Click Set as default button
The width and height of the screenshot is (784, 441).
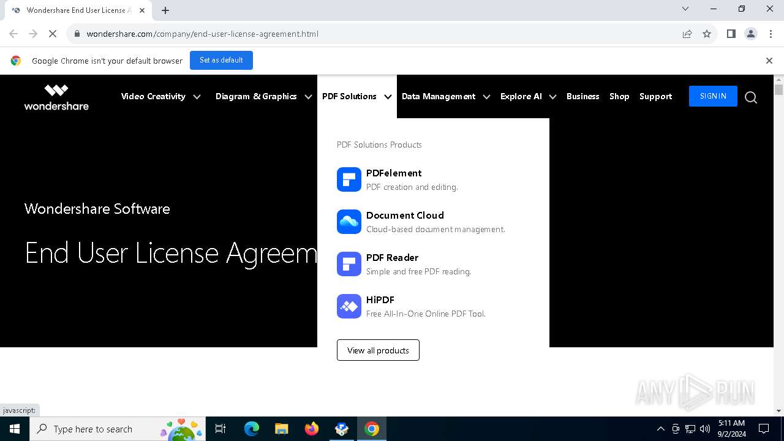click(x=221, y=60)
